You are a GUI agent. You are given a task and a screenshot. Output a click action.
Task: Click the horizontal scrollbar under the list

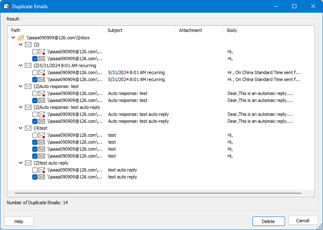158,193
